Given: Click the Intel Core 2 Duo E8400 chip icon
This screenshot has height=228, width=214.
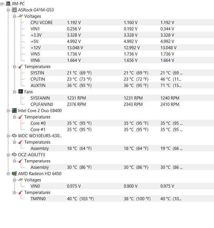Looking at the screenshot, I should point(14,111).
